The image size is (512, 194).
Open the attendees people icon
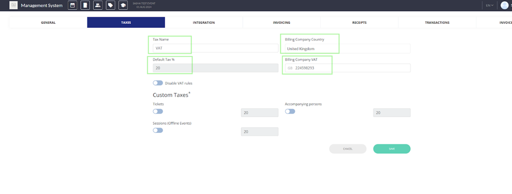[x=98, y=5]
